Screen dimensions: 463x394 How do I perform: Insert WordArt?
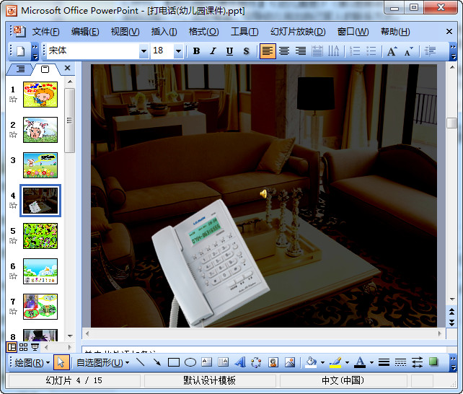pos(240,362)
